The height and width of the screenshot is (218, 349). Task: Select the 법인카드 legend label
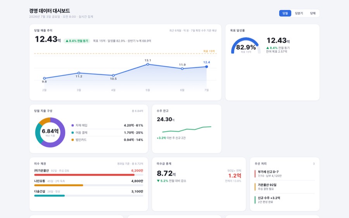point(81,140)
